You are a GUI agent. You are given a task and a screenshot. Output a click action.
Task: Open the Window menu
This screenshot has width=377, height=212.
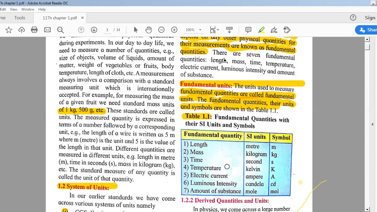click(x=28, y=9)
